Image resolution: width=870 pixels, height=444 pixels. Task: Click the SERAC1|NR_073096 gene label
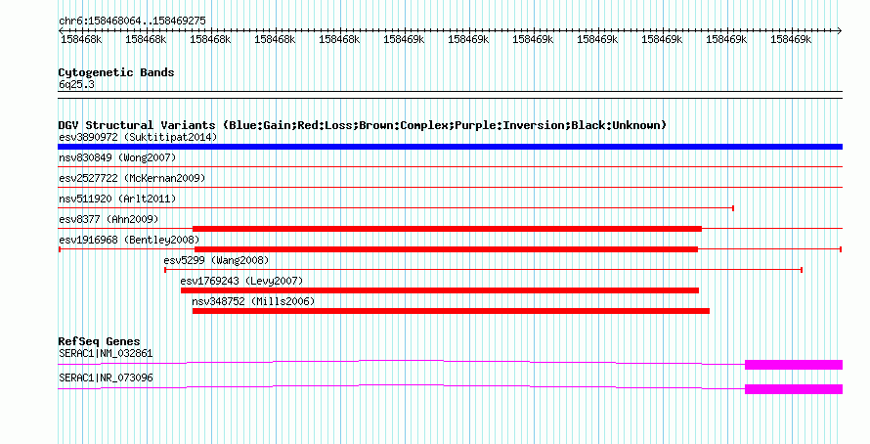[106, 377]
